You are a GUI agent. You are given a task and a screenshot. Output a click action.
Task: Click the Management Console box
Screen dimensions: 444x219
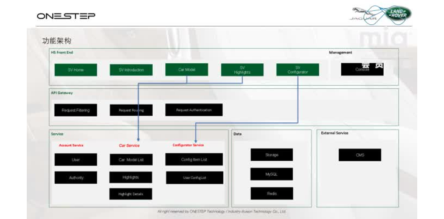362,69
